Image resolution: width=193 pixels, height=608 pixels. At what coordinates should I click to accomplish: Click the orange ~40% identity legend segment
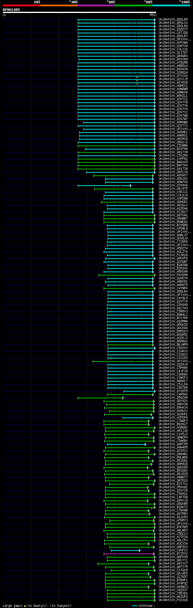pos(59,5)
